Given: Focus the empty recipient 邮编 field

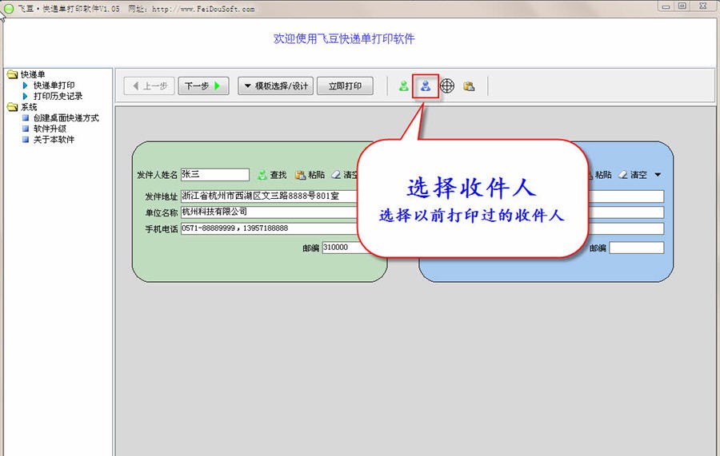Looking at the screenshot, I should click(x=637, y=248).
